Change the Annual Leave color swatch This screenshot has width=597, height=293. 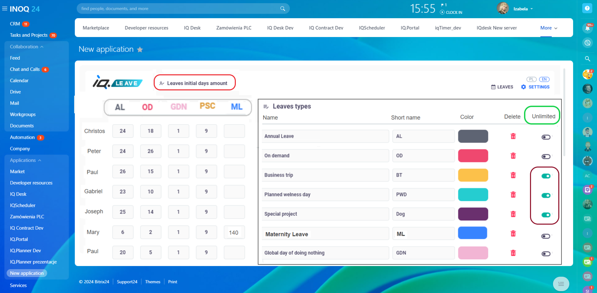tap(473, 136)
